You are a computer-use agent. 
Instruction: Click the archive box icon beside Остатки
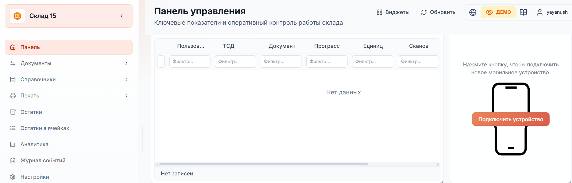click(x=13, y=112)
